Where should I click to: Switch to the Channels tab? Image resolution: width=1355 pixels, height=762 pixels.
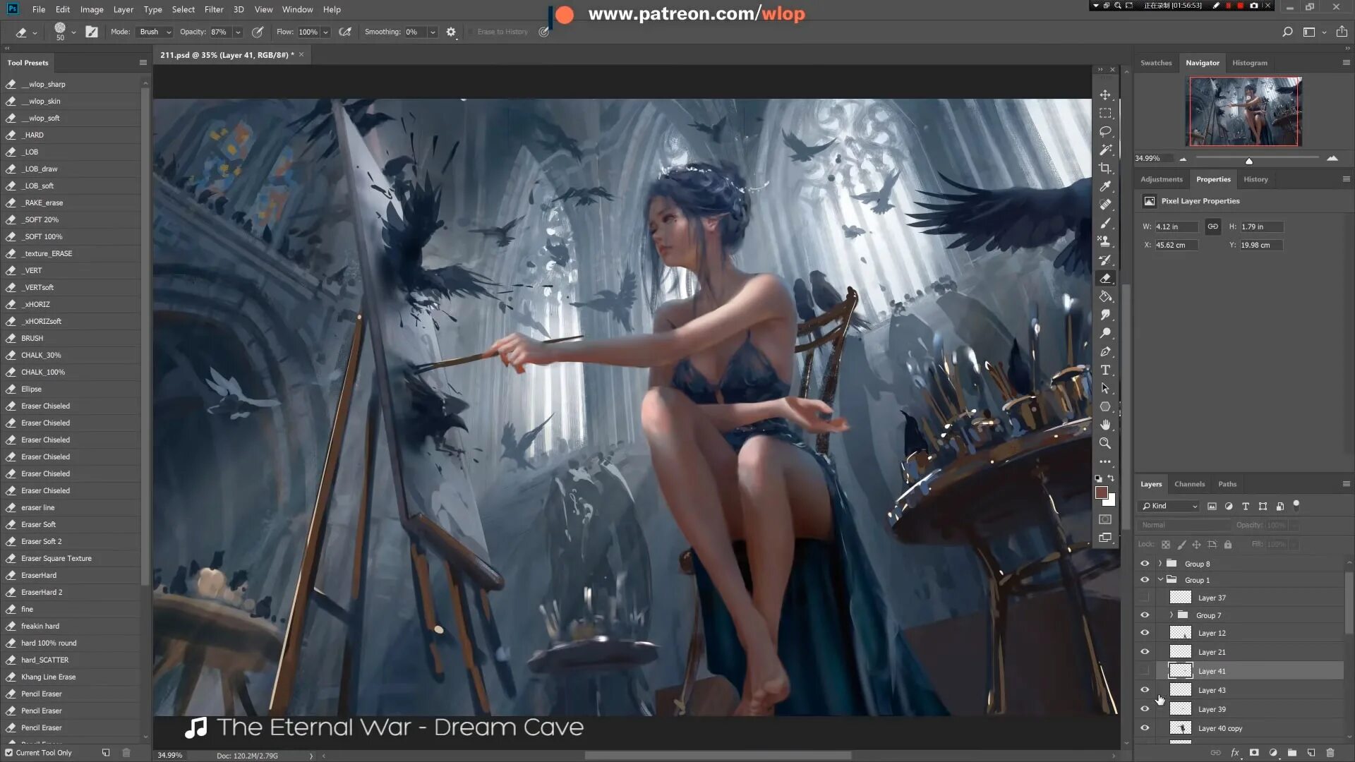click(1189, 484)
